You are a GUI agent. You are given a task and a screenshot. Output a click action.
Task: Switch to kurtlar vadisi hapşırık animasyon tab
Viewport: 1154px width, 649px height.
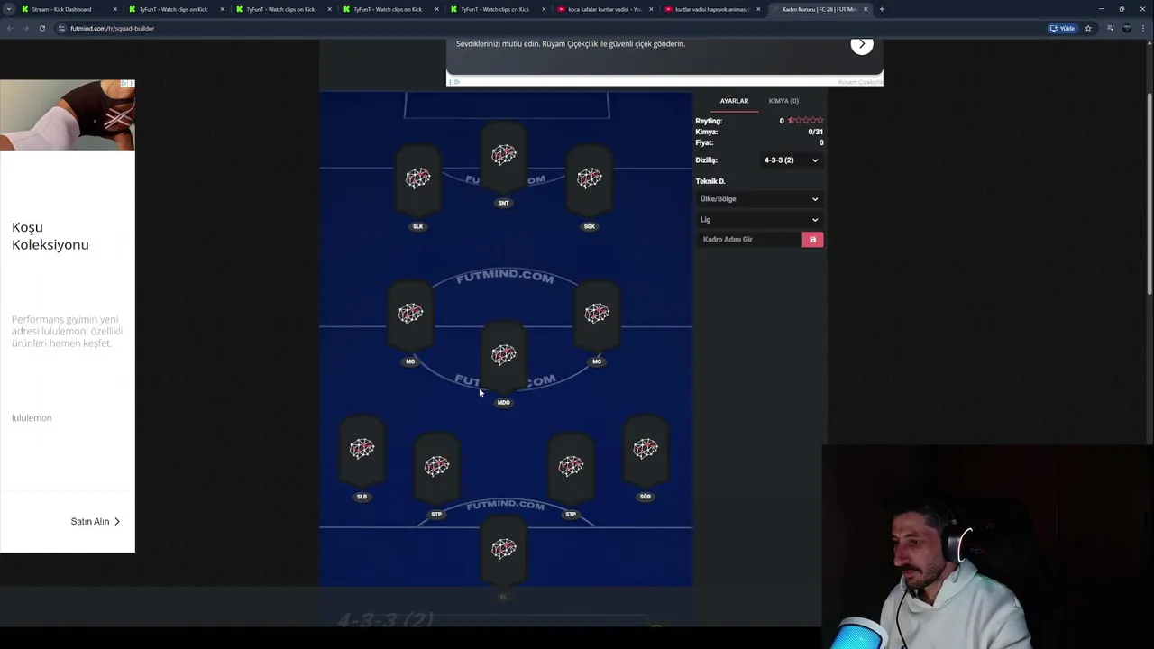coord(711,9)
